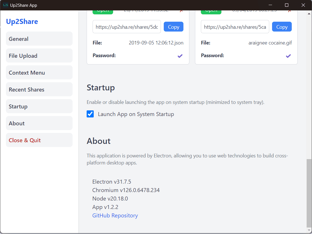Select Startup in the sidebar
The image size is (312, 234).
pos(39,106)
